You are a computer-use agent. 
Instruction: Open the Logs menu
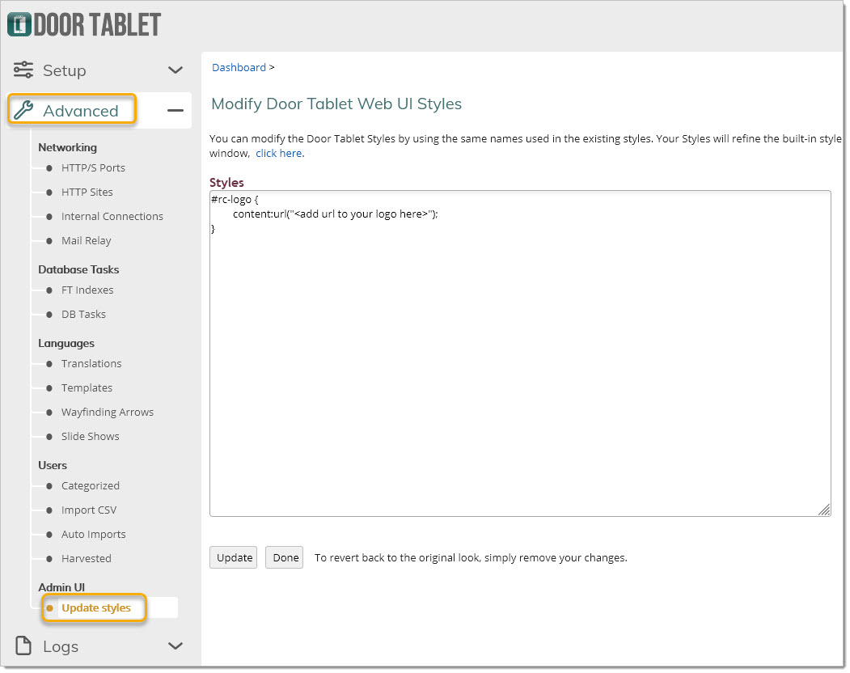pos(61,646)
